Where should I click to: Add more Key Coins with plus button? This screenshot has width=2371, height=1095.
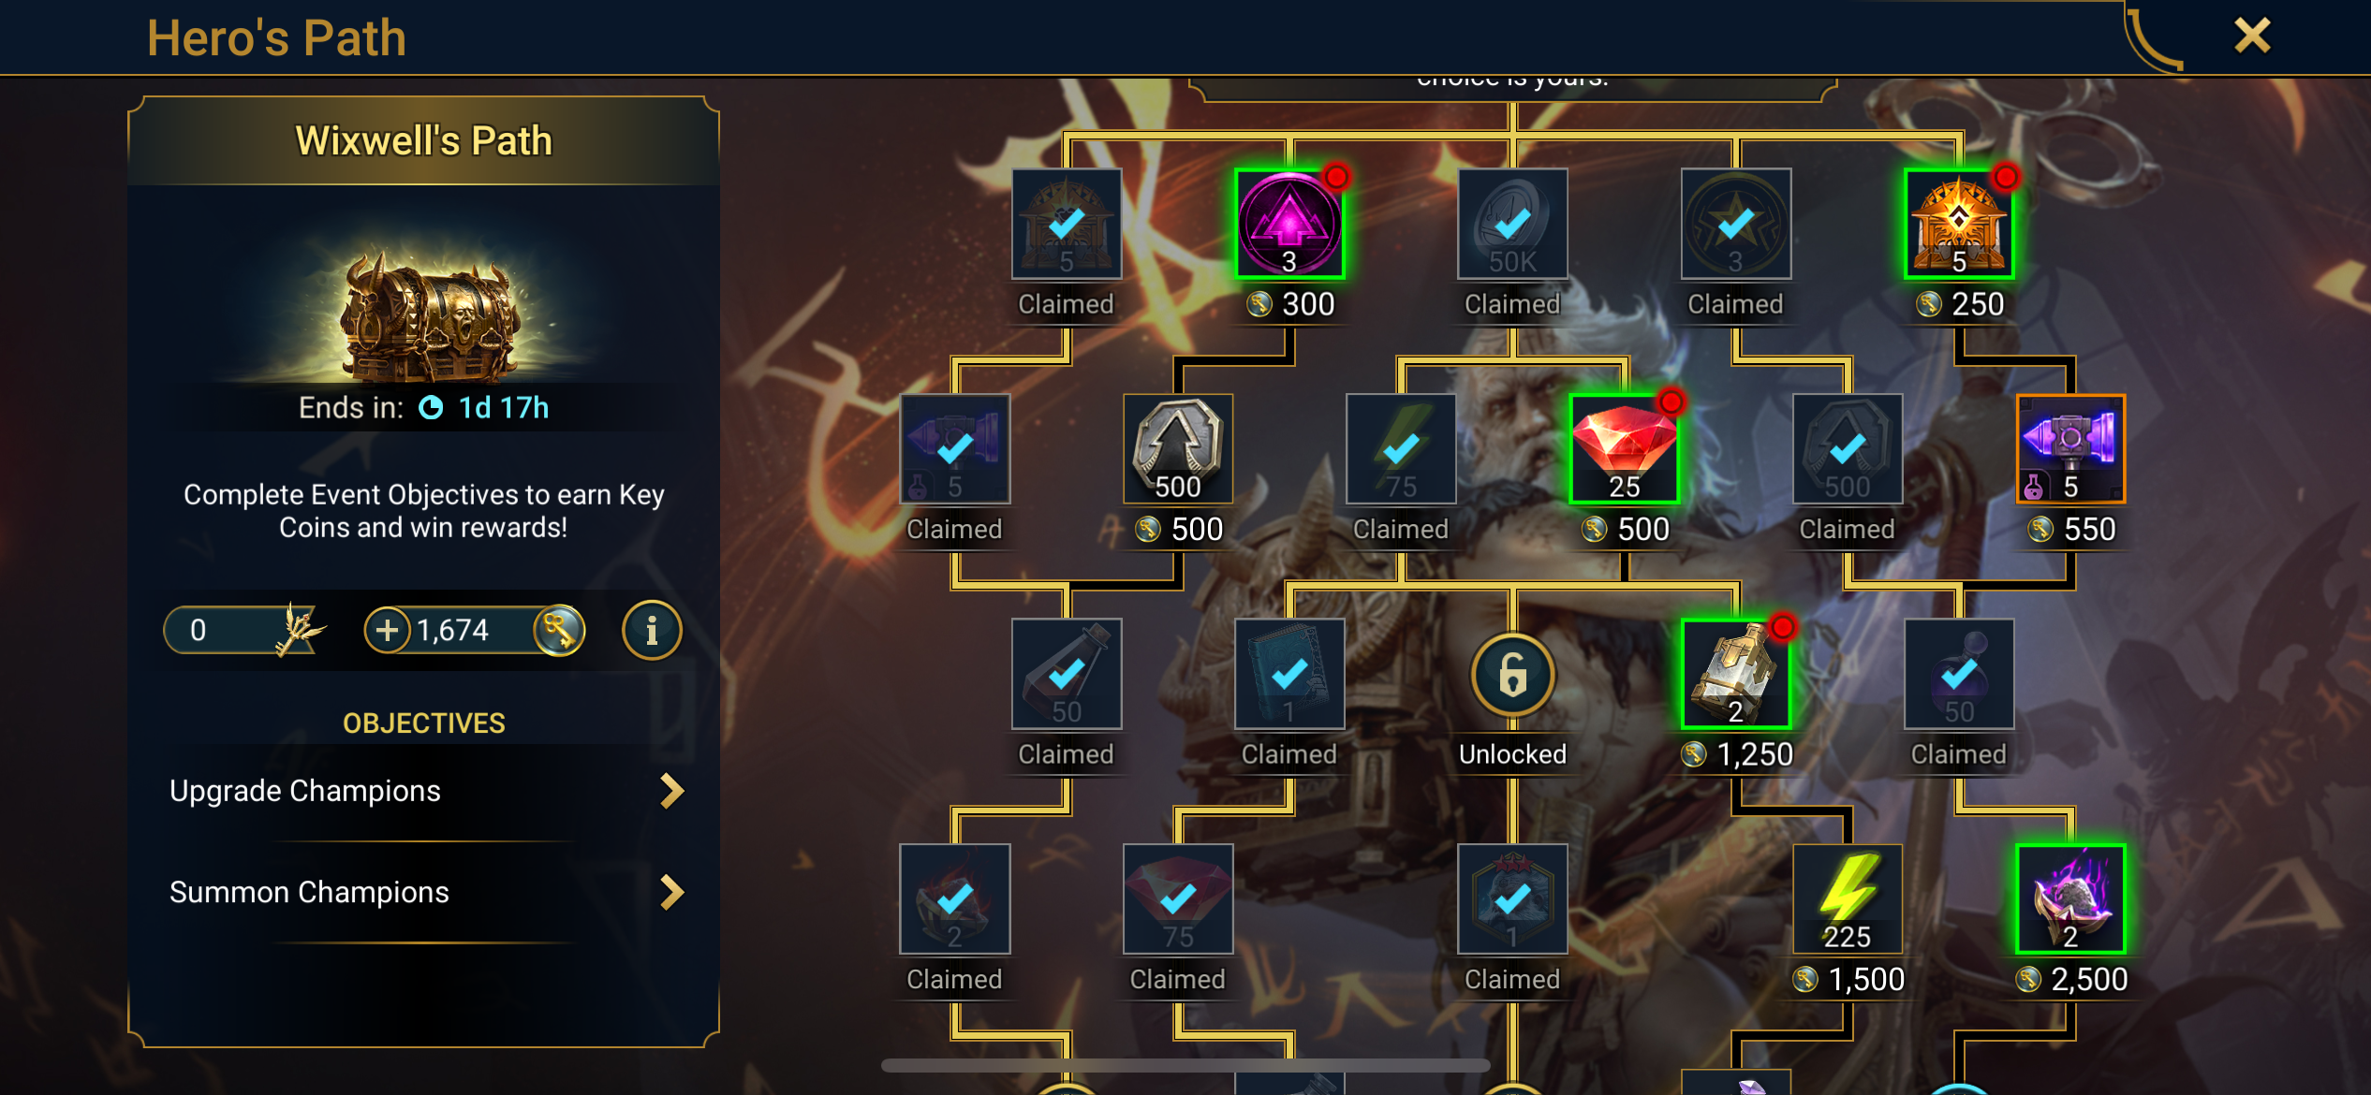click(388, 630)
